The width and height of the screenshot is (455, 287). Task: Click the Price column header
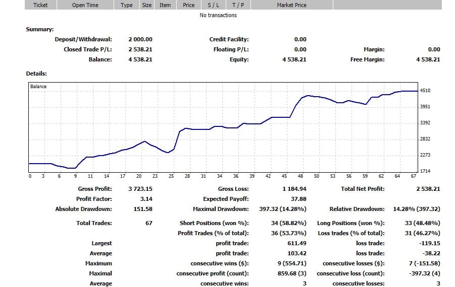tap(189, 5)
